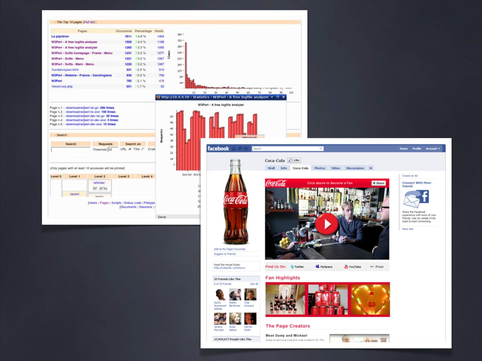The height and width of the screenshot is (361, 482).
Task: Click More Ads link
Action: click(407, 229)
